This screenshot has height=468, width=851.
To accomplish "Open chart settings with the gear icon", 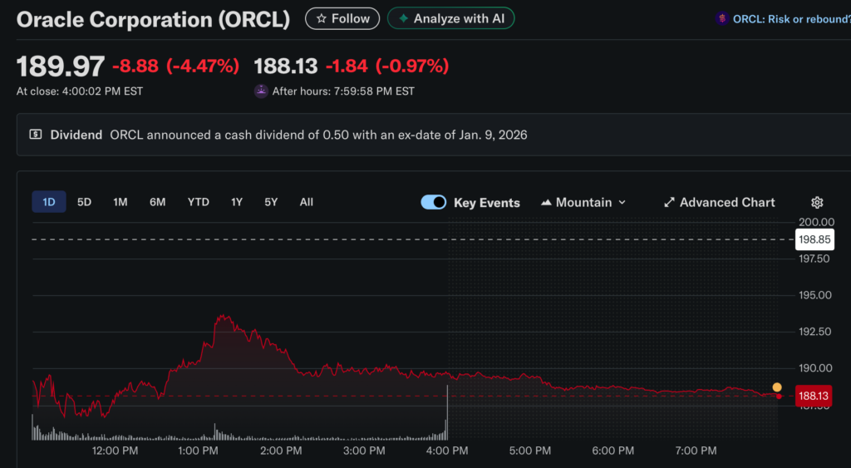I will (817, 203).
